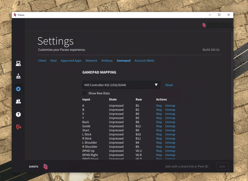The width and height of the screenshot is (248, 181).
Task: Maximize the Parsec window
Action: click(219, 15)
